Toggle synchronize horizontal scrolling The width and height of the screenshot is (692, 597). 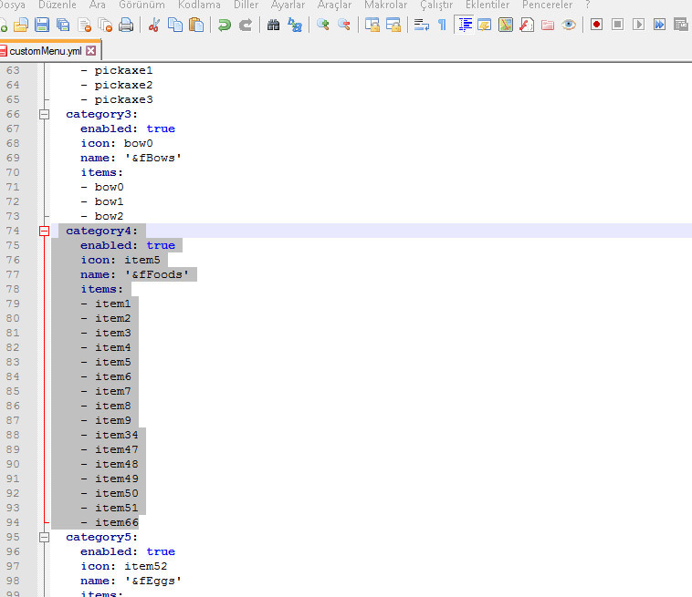(x=393, y=25)
